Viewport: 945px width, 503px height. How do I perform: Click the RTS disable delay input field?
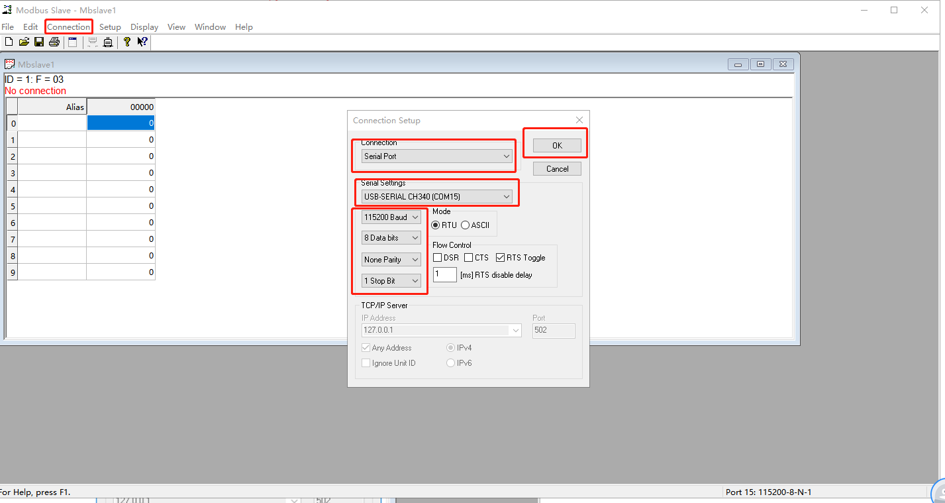tap(444, 275)
